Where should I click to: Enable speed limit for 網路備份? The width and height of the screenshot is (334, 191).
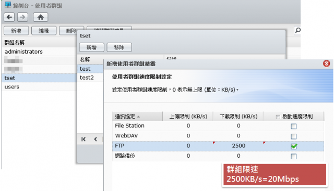(293, 157)
